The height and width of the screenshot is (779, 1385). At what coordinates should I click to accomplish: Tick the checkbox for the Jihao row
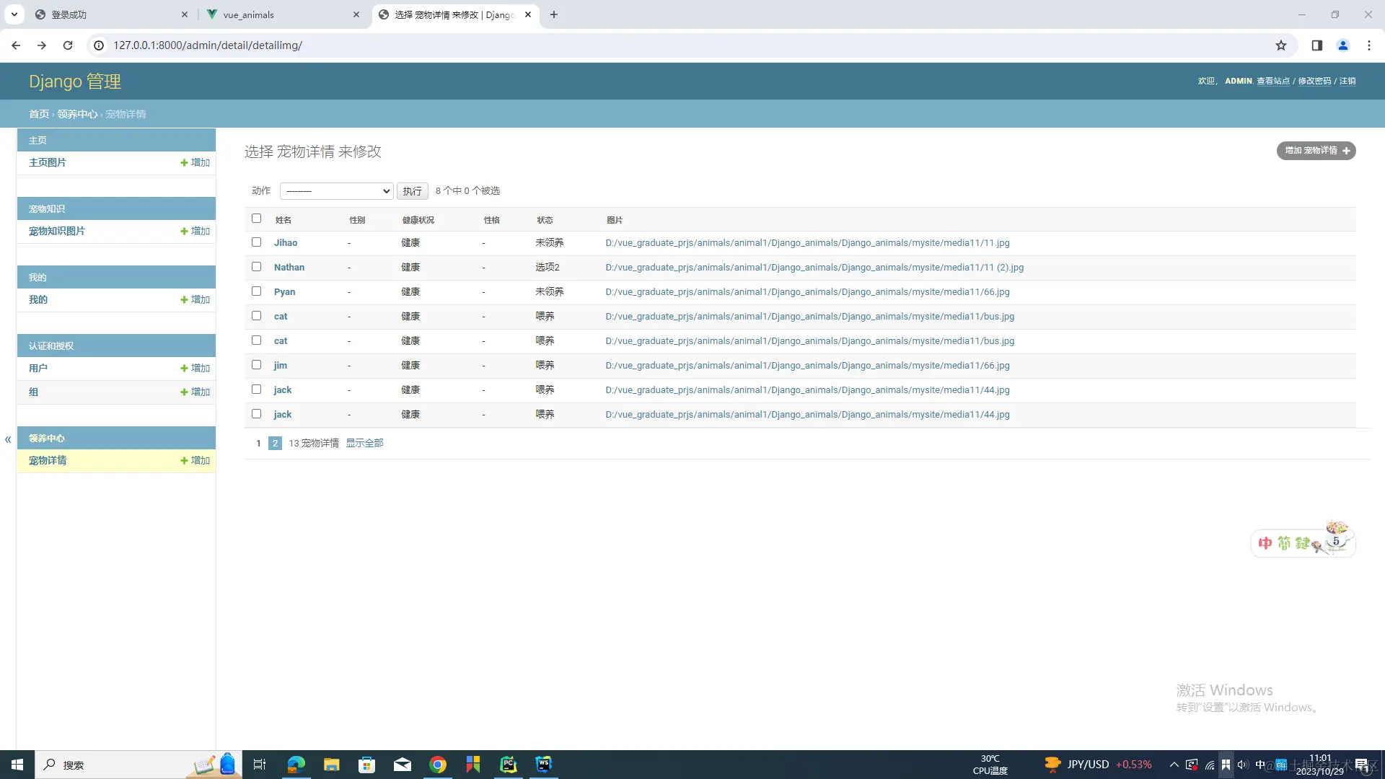click(x=256, y=242)
